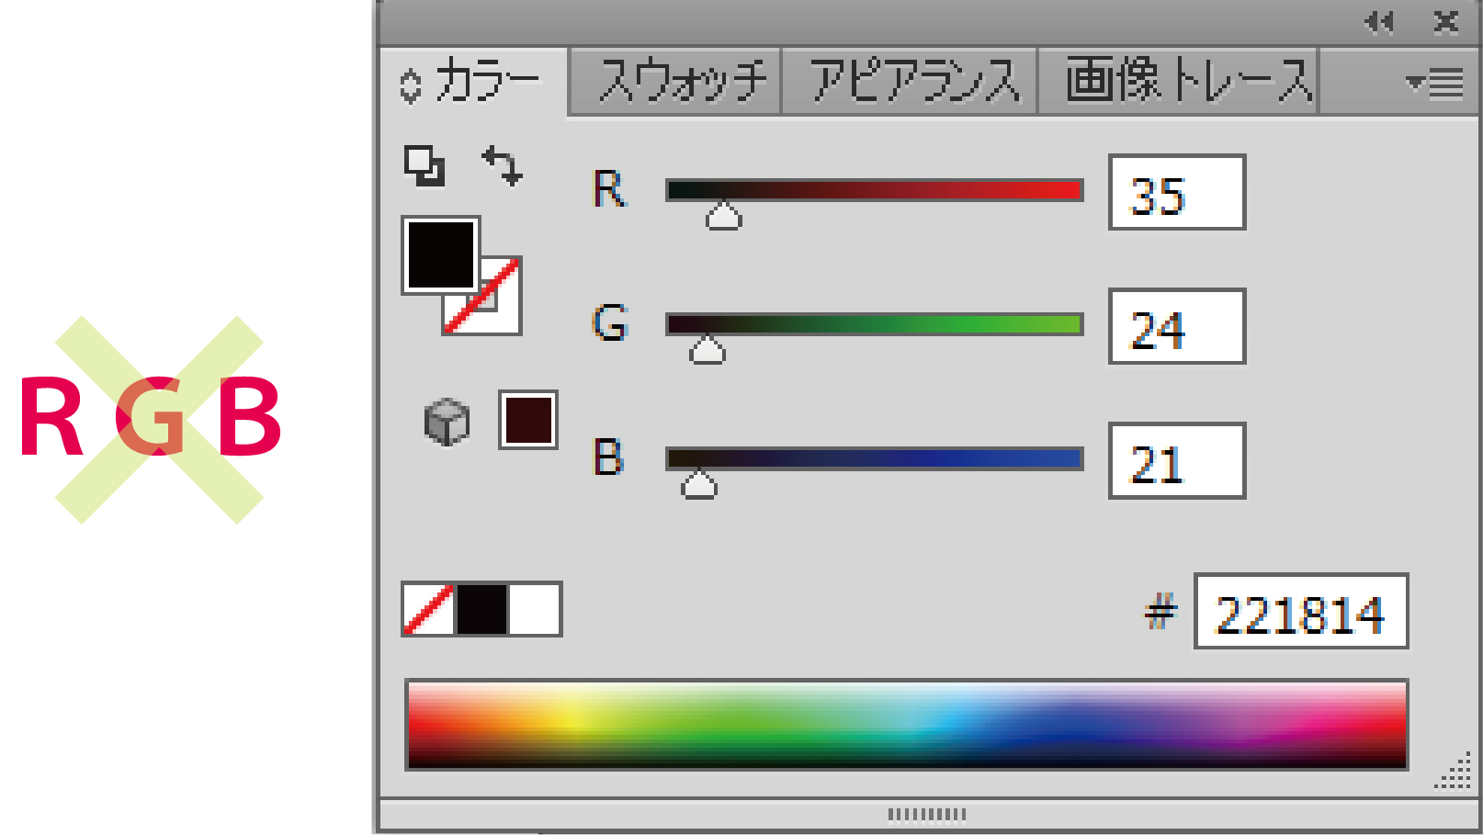The height and width of the screenshot is (835, 1483).
Task: Set color to None swatch
Action: tap(428, 609)
